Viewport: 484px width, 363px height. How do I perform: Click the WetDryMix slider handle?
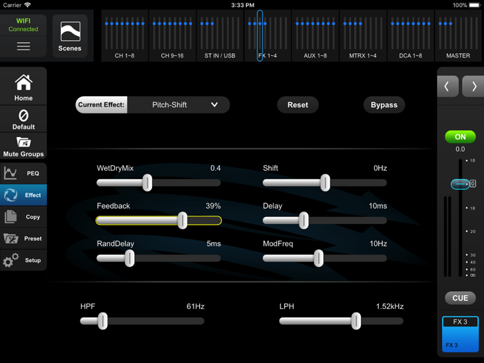click(147, 183)
